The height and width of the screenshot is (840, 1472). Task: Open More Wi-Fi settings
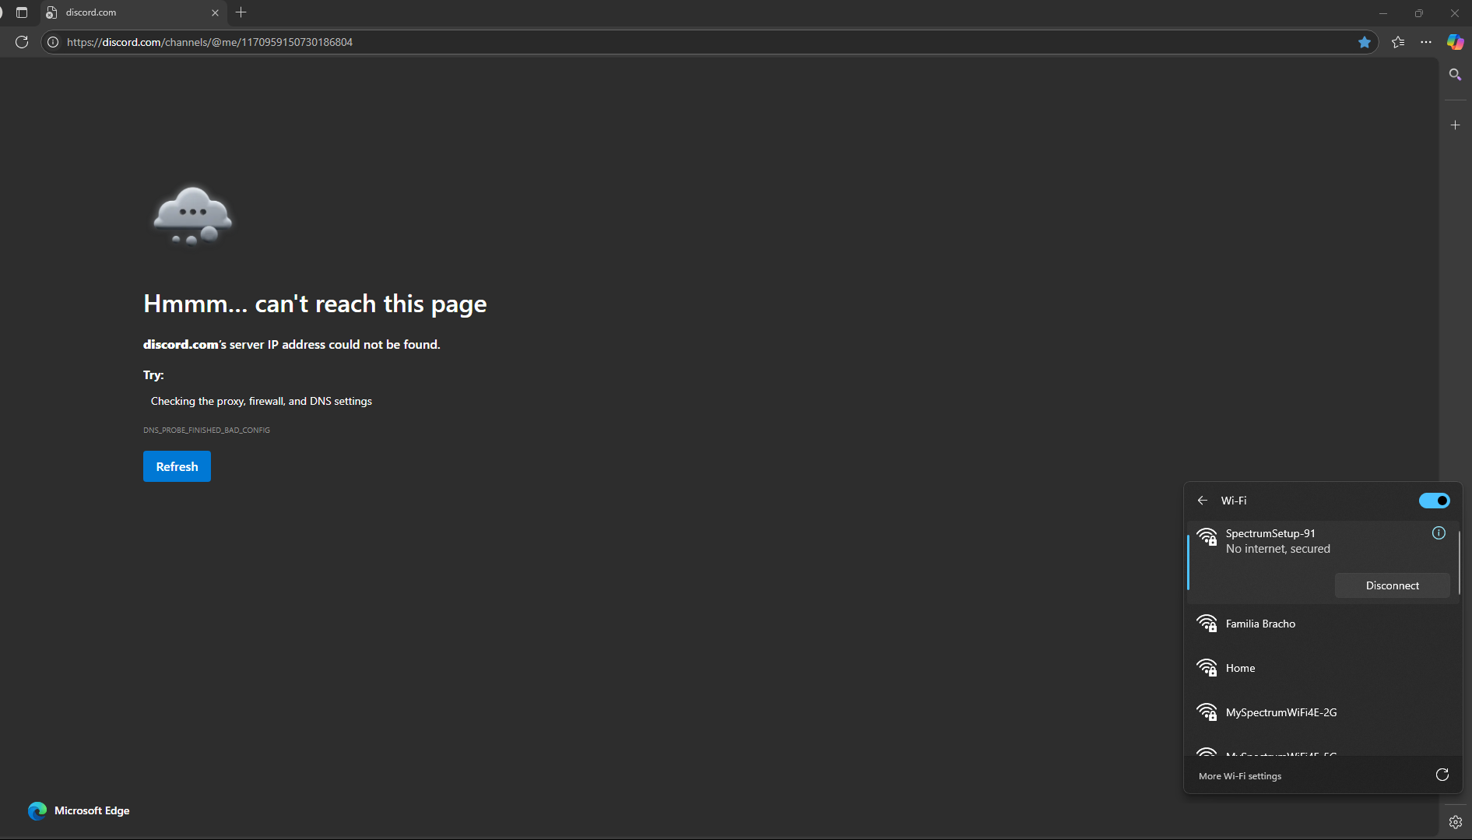coord(1239,775)
